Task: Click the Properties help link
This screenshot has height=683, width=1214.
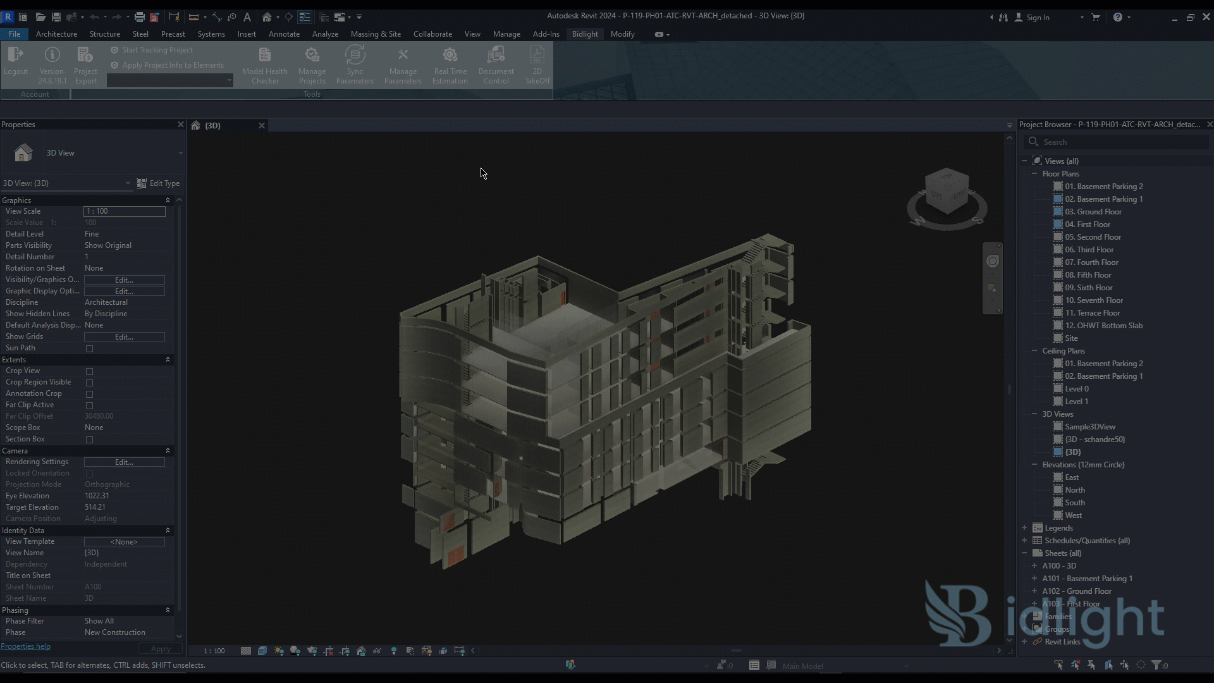Action: pos(26,646)
